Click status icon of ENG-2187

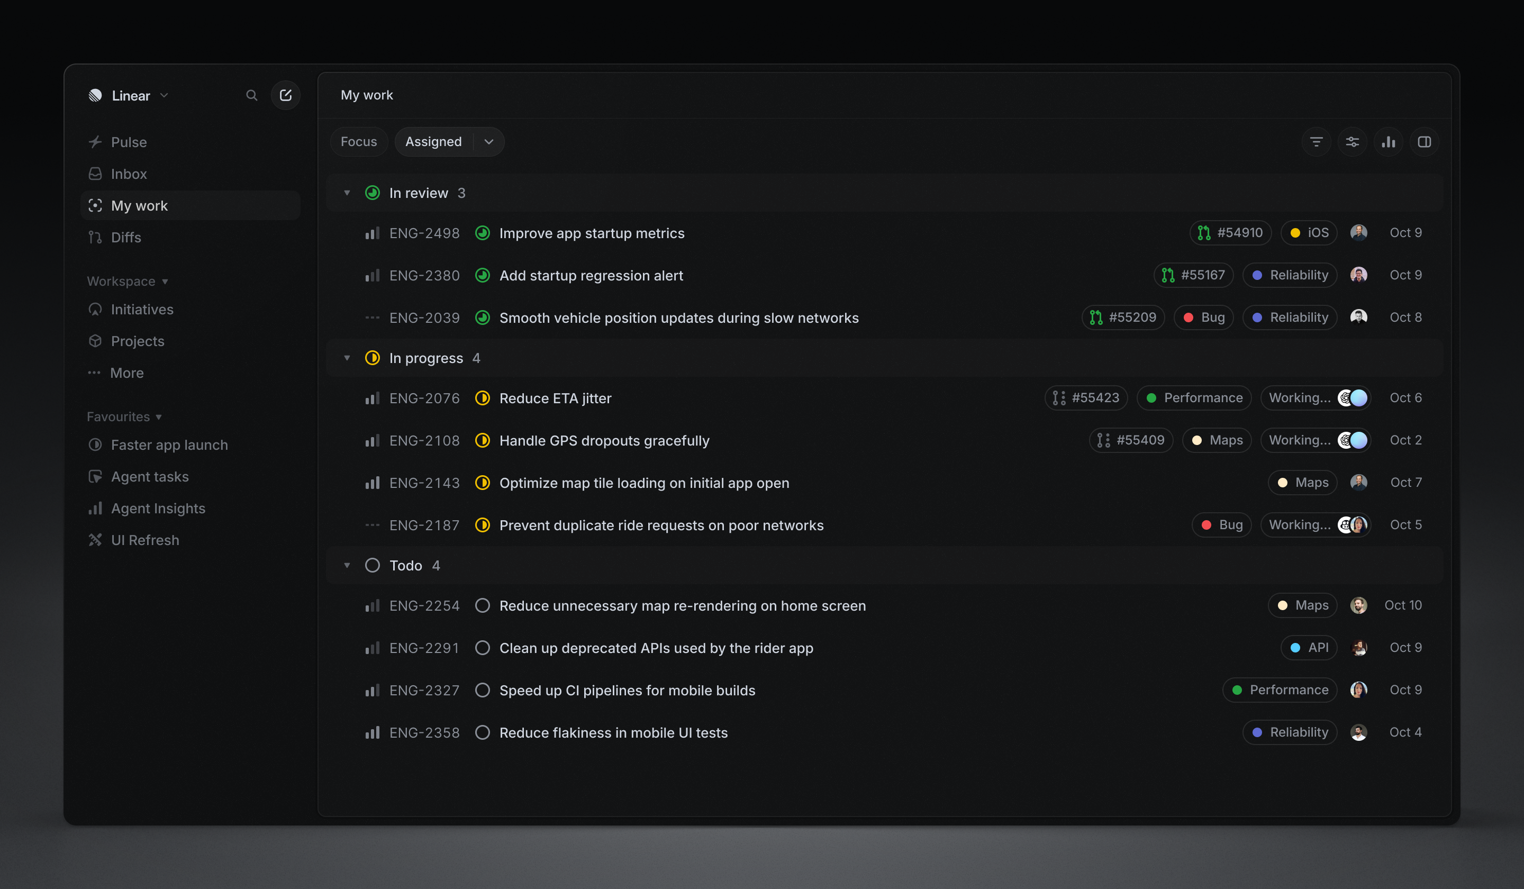point(482,525)
